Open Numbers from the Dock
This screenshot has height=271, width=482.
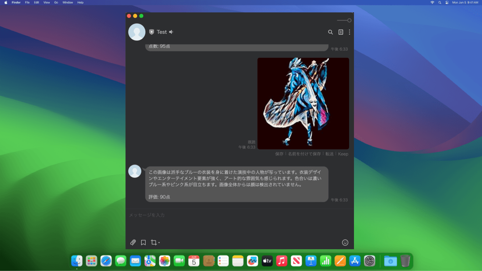(326, 260)
